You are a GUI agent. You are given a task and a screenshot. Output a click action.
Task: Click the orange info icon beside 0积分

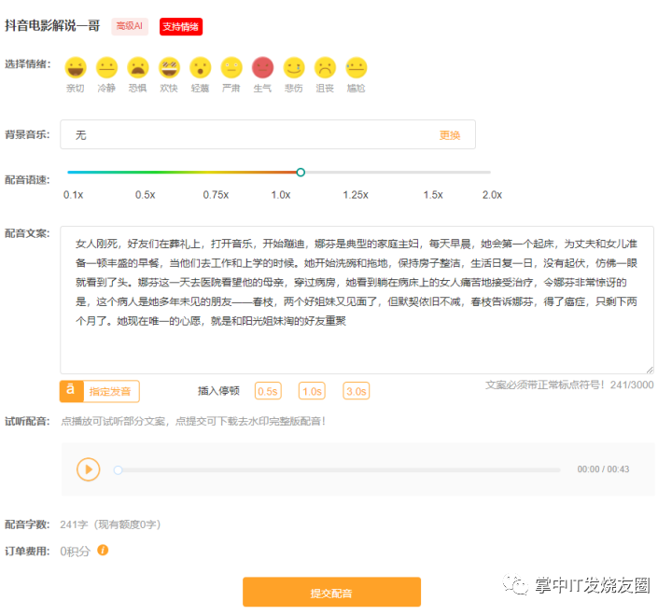tap(103, 550)
